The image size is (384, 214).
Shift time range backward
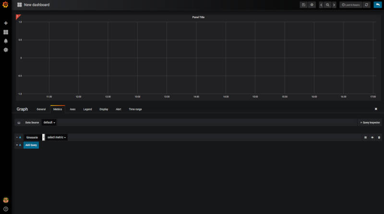pos(321,5)
